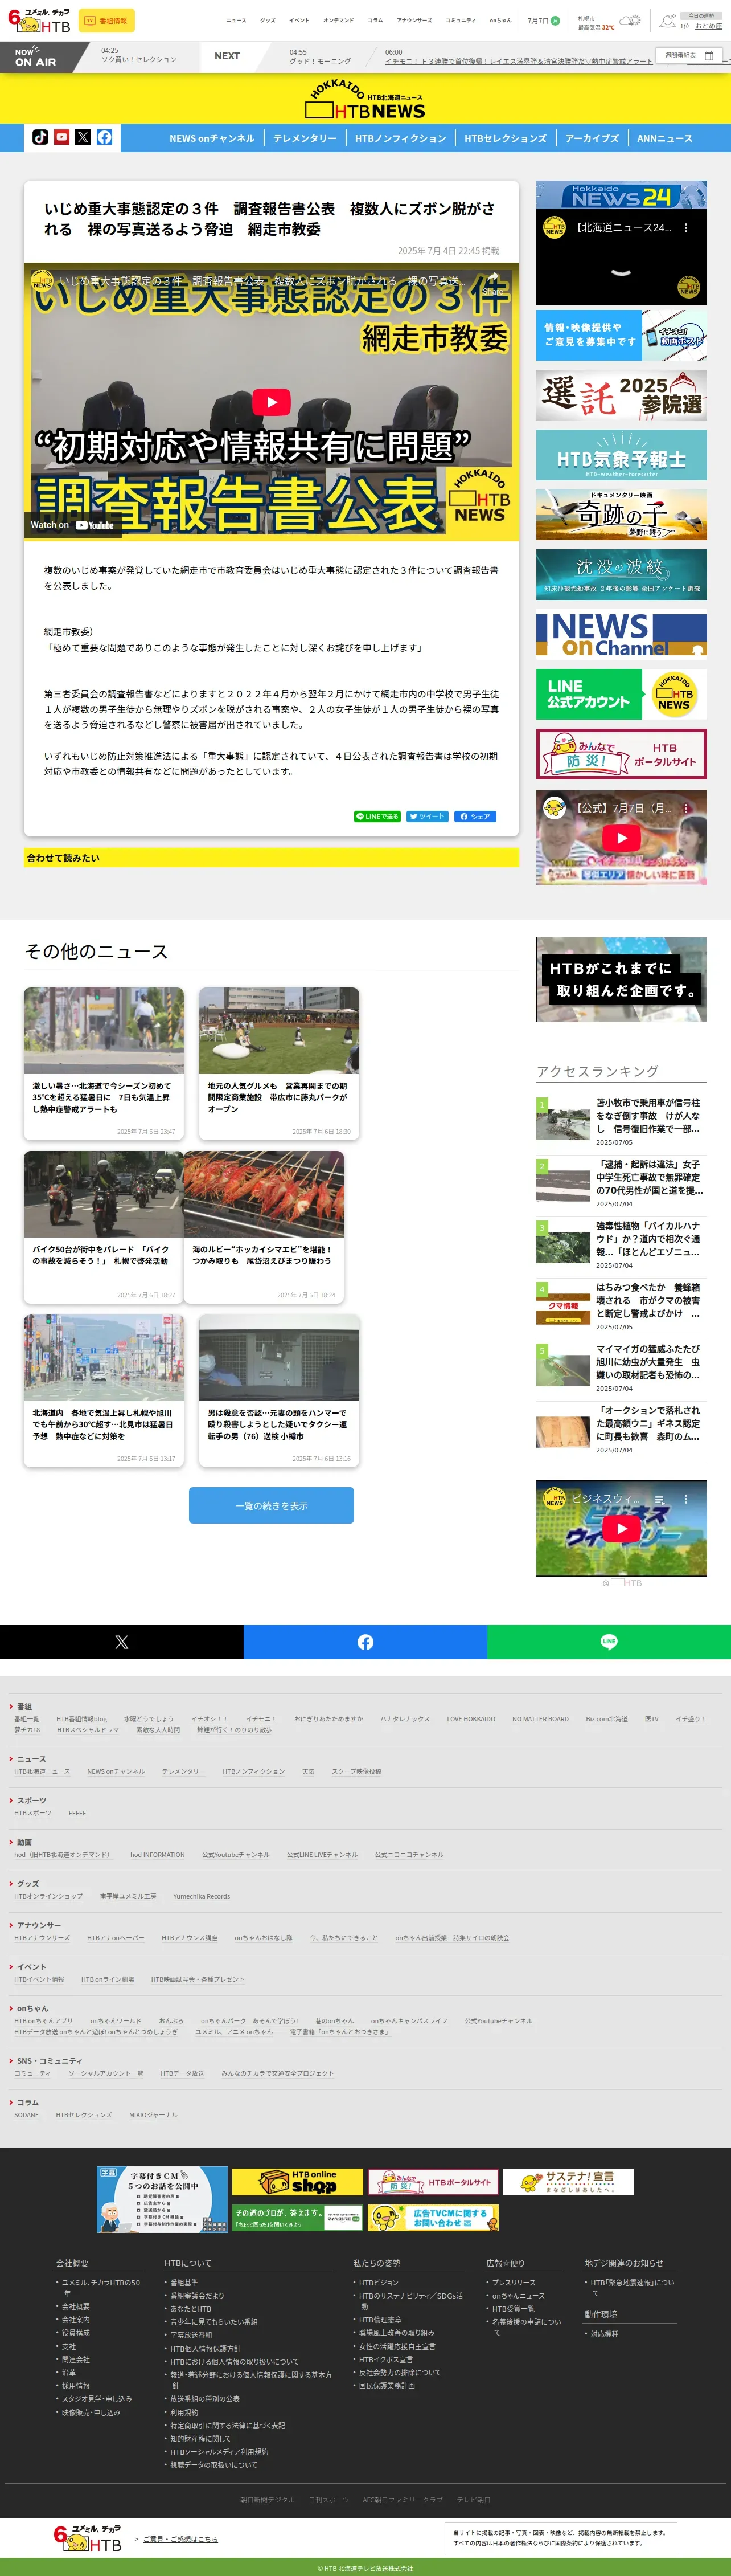Open ANNニュース nav item
The height and width of the screenshot is (2576, 731).
[x=665, y=138]
